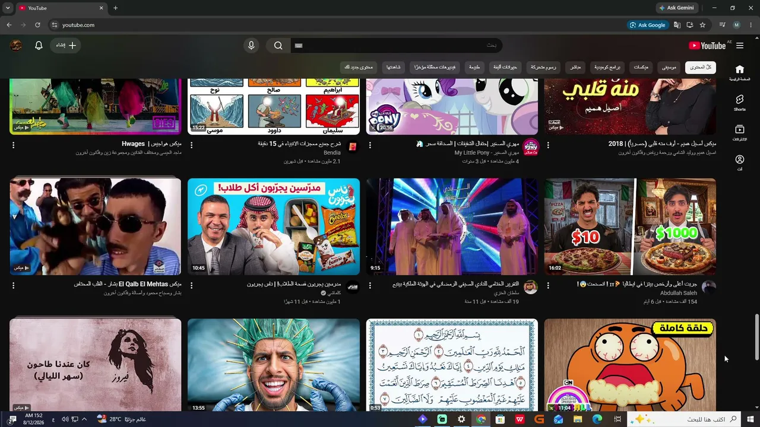Screen dimensions: 760x427
Task: Open the سلطان العنزي channel link
Action: point(506,293)
